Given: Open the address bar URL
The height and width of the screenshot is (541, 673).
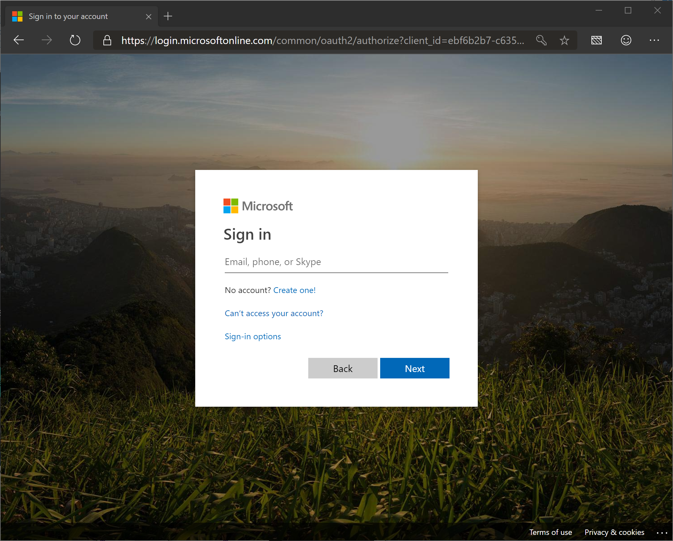Looking at the screenshot, I should pos(321,40).
